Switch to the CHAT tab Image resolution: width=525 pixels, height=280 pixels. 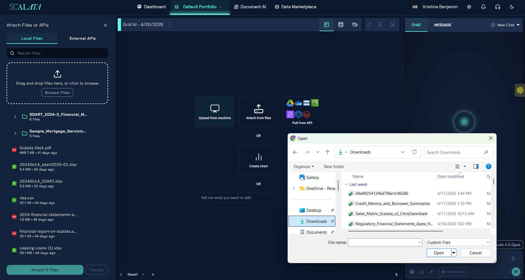coord(416,25)
